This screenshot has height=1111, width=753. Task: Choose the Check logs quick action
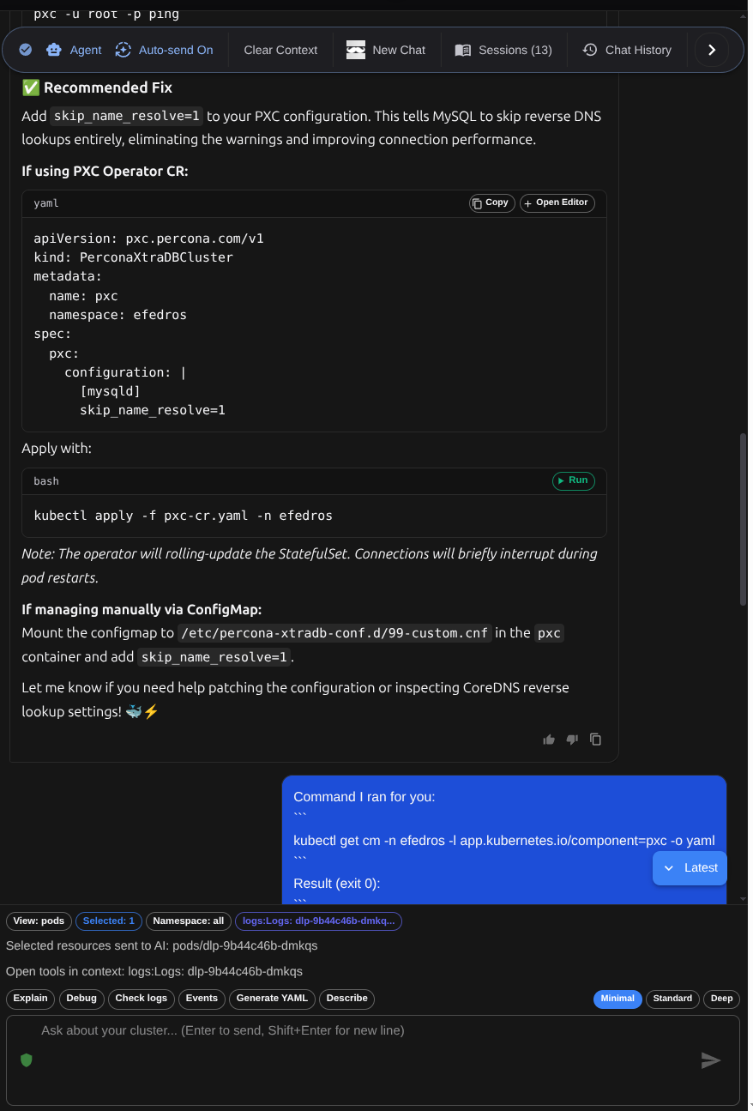click(142, 998)
